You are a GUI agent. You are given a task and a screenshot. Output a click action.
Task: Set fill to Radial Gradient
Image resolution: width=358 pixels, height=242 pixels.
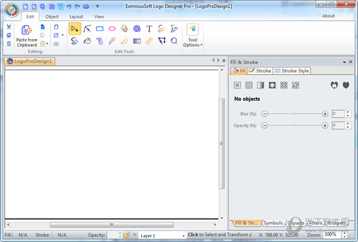(272, 85)
